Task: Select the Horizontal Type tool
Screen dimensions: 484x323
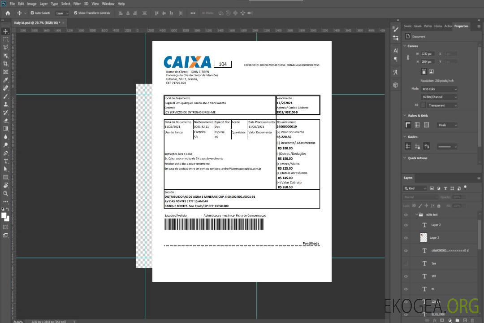Action: click(x=5, y=161)
